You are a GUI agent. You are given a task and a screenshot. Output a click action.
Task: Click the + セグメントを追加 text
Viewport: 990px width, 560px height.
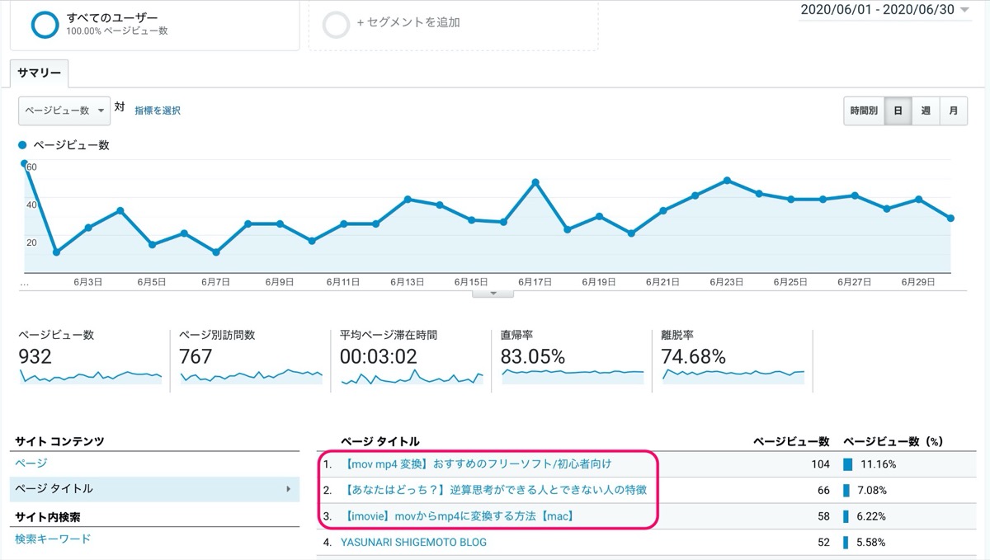pyautogui.click(x=408, y=23)
